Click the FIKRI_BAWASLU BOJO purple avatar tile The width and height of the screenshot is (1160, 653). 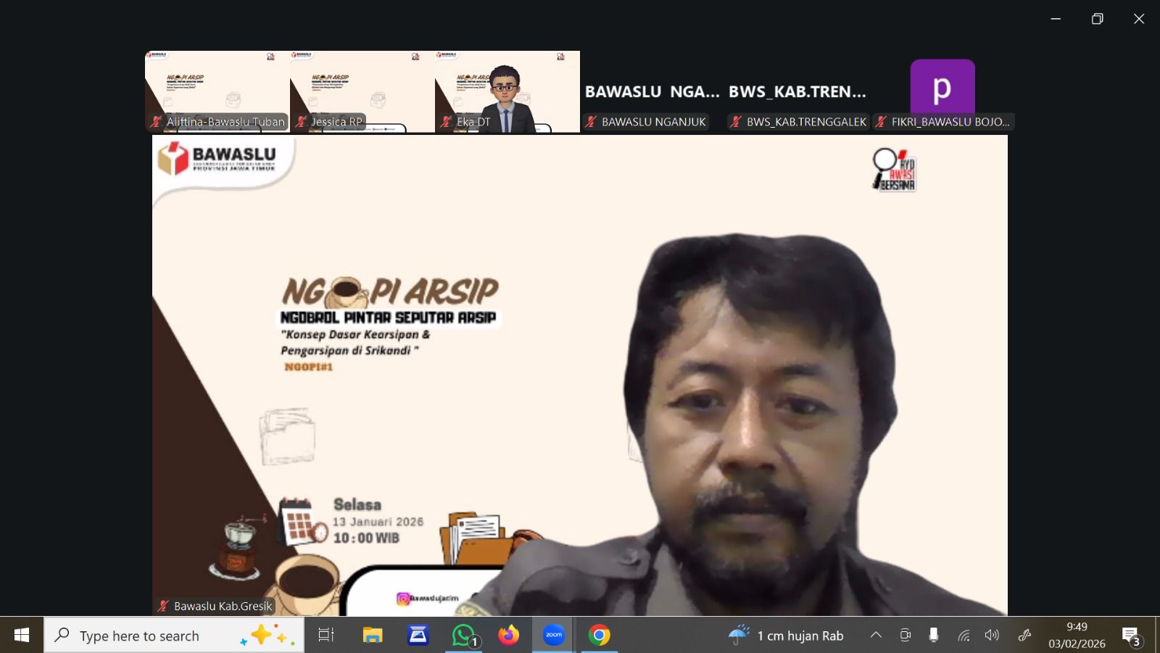[x=942, y=87]
